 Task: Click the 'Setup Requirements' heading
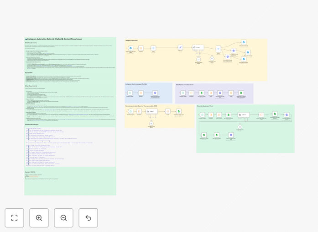[31, 86]
